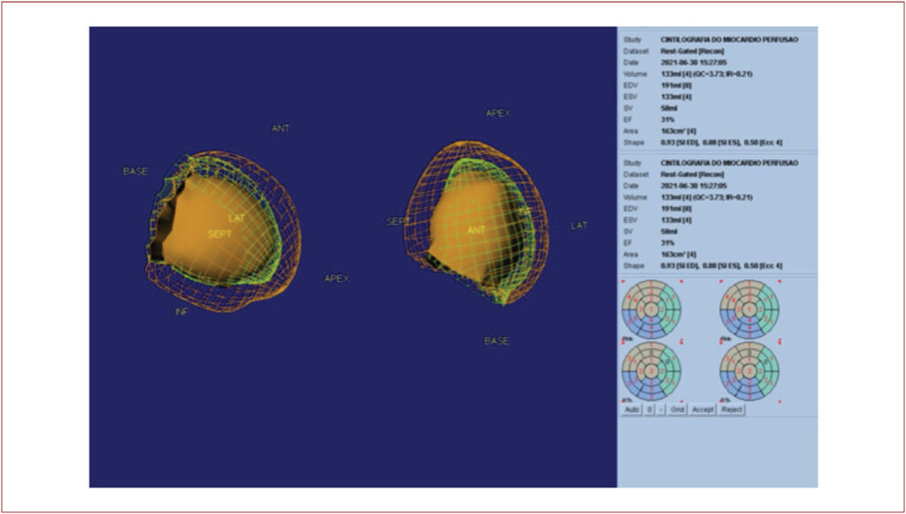Click the Reject button
906x514 pixels.
(x=732, y=409)
